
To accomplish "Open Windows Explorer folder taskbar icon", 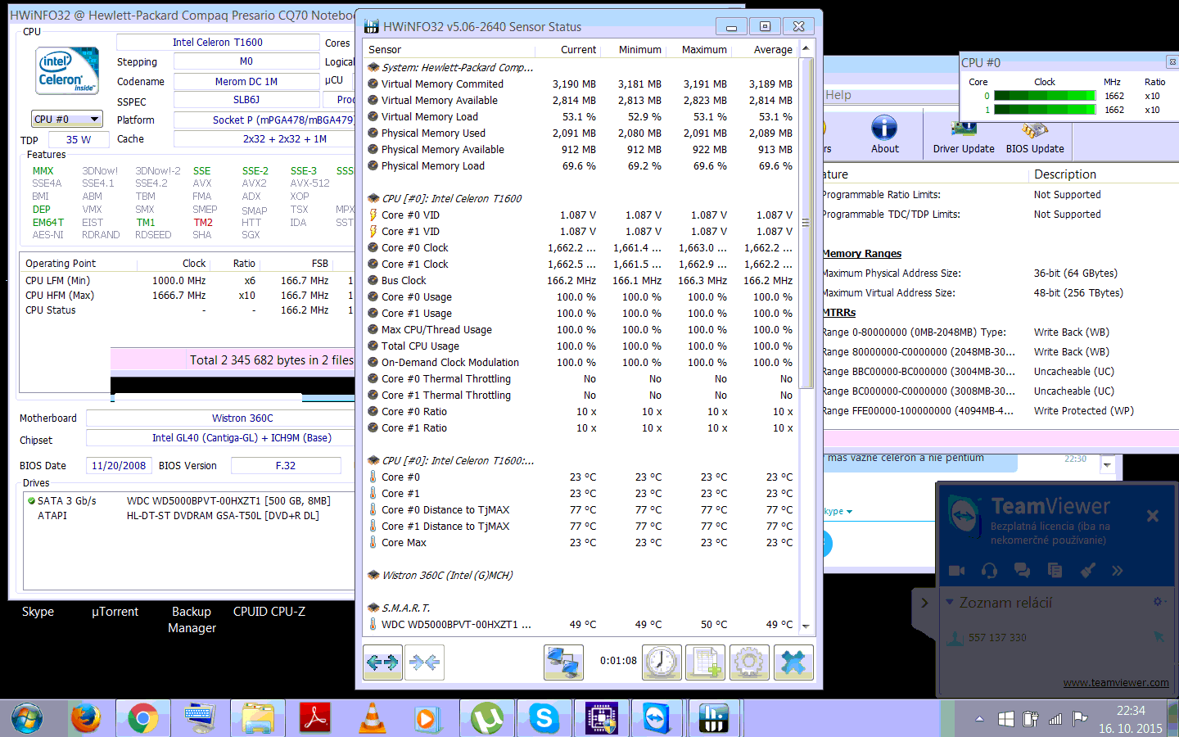I will [258, 719].
